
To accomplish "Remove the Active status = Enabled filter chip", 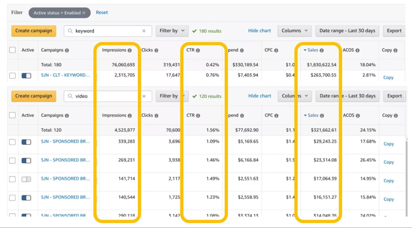I will (84, 13).
